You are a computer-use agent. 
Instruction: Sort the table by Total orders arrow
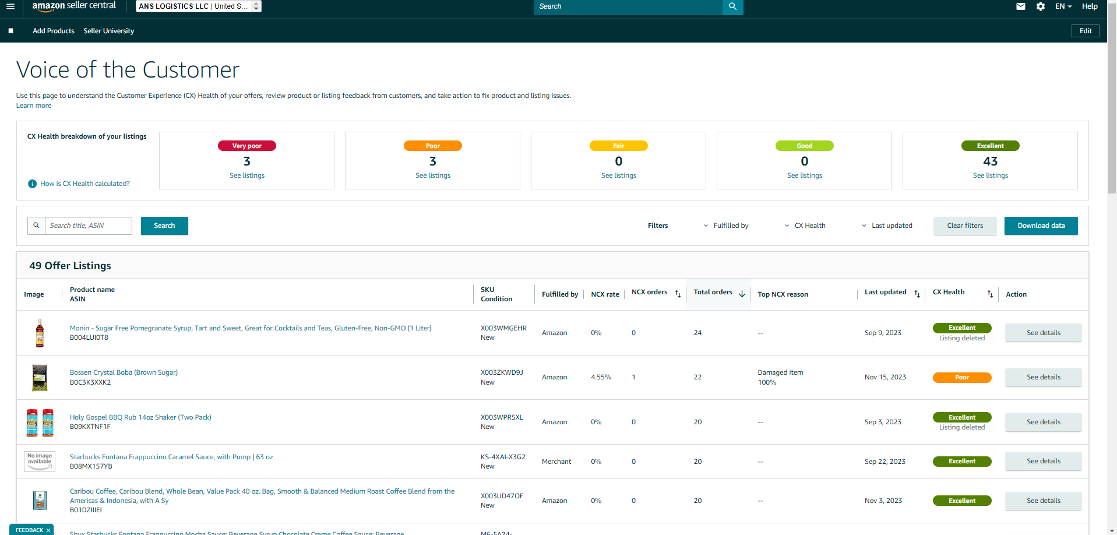coord(742,294)
